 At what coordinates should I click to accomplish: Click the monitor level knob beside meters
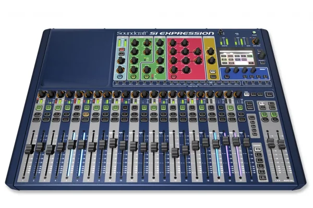(256, 41)
